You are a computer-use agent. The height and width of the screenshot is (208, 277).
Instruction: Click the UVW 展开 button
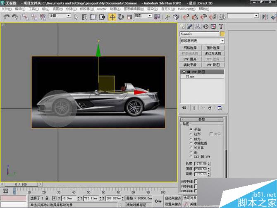tap(191, 59)
